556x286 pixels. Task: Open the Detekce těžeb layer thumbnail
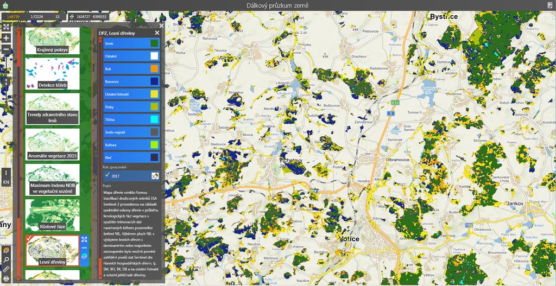(x=53, y=73)
